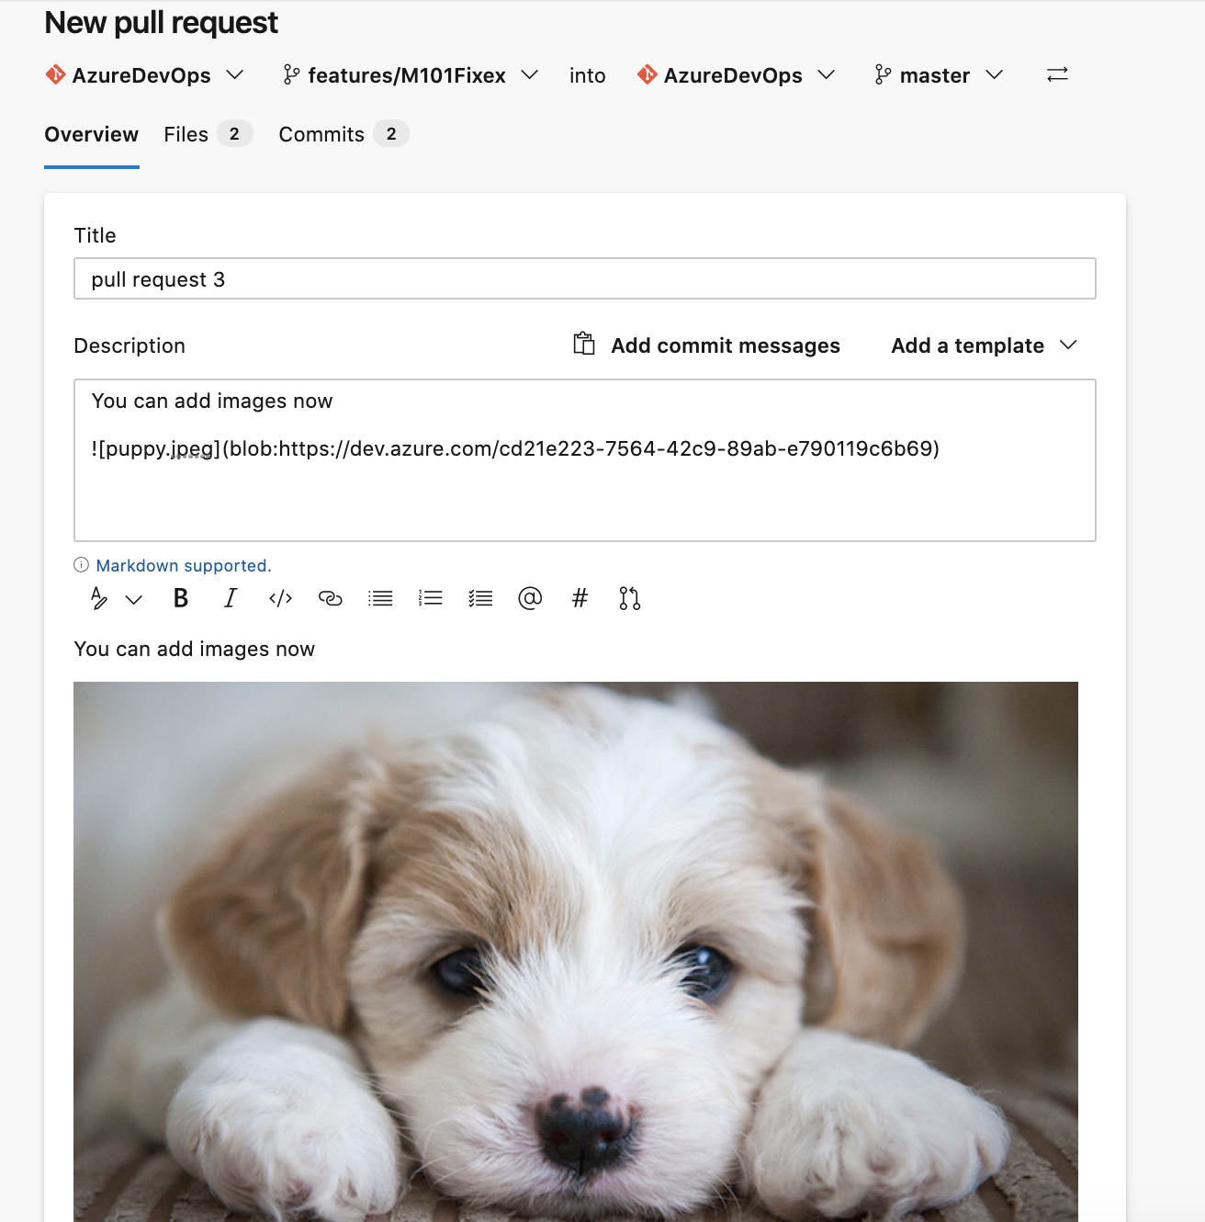Open the Commits tab
The width and height of the screenshot is (1205, 1222).
(321, 134)
